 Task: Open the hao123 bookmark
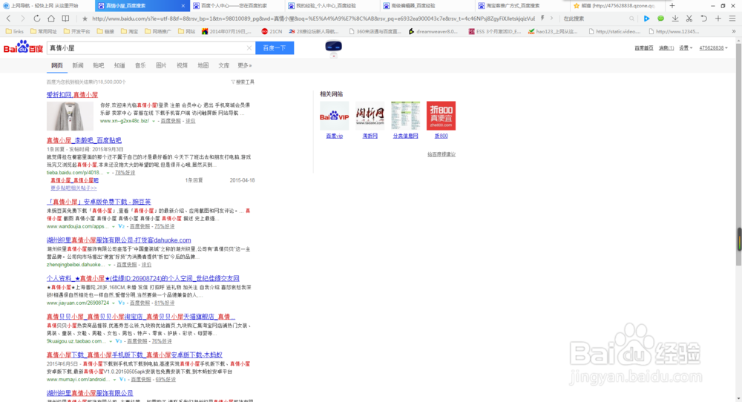553,31
